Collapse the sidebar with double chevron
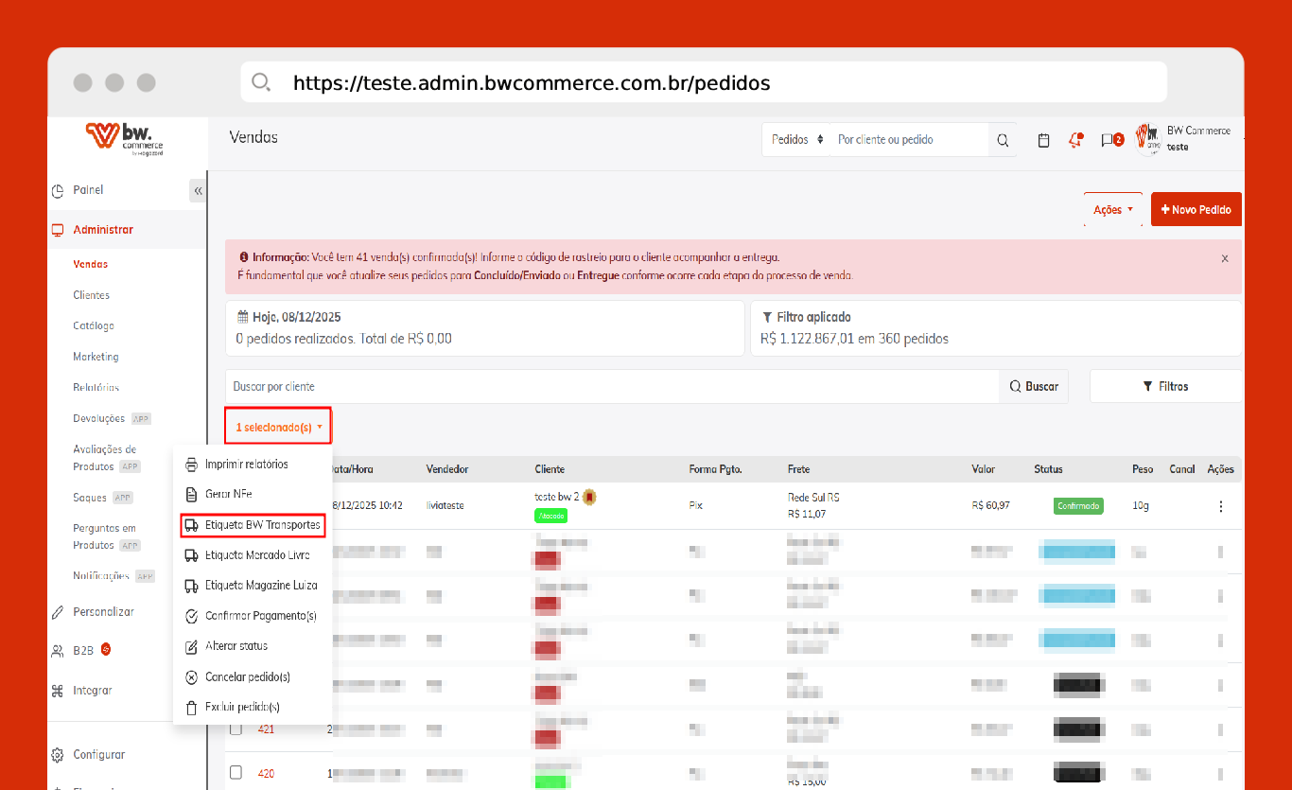This screenshot has height=790, width=1292. pos(198,191)
